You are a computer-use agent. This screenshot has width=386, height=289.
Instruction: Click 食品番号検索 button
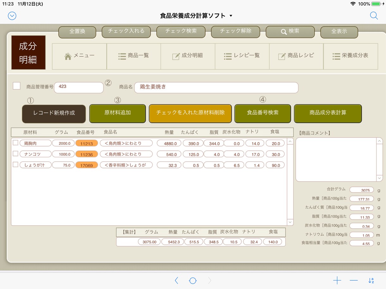click(263, 113)
